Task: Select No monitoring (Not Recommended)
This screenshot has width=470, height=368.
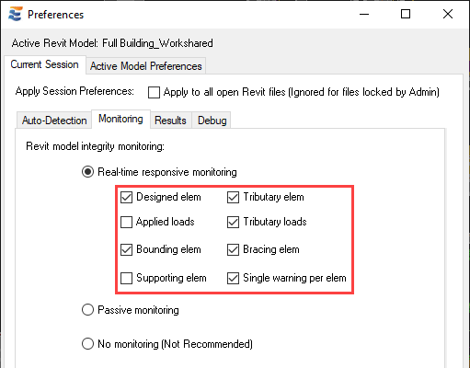Action: pyautogui.click(x=87, y=344)
